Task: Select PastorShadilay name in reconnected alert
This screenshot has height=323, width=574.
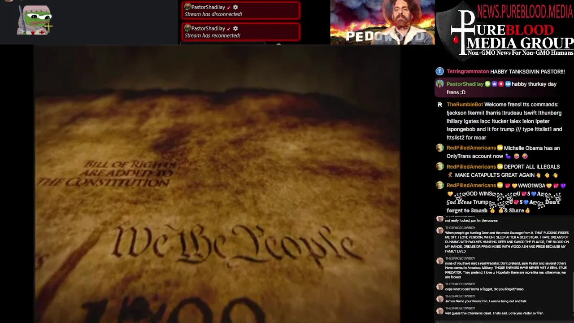Action: (208, 28)
